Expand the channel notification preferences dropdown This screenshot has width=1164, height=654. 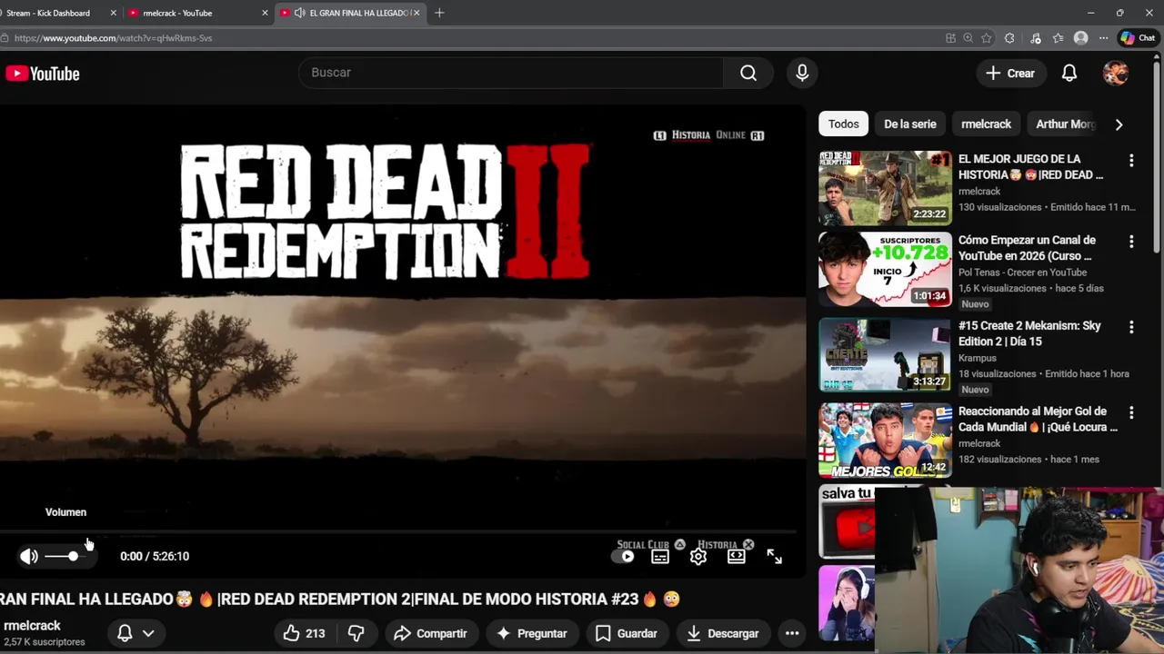[148, 633]
